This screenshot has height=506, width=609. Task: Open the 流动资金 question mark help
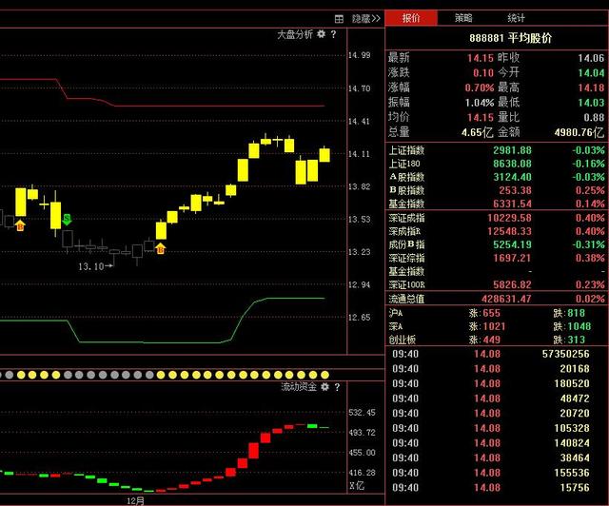click(337, 387)
